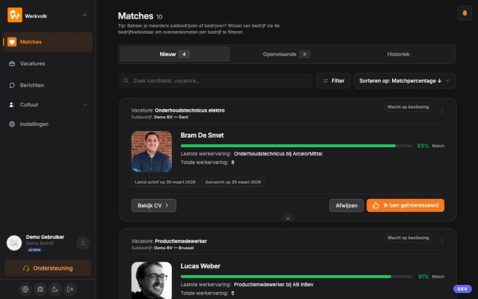Expand Bram De Smet card details chevron
478x299 pixels.
pos(288,218)
